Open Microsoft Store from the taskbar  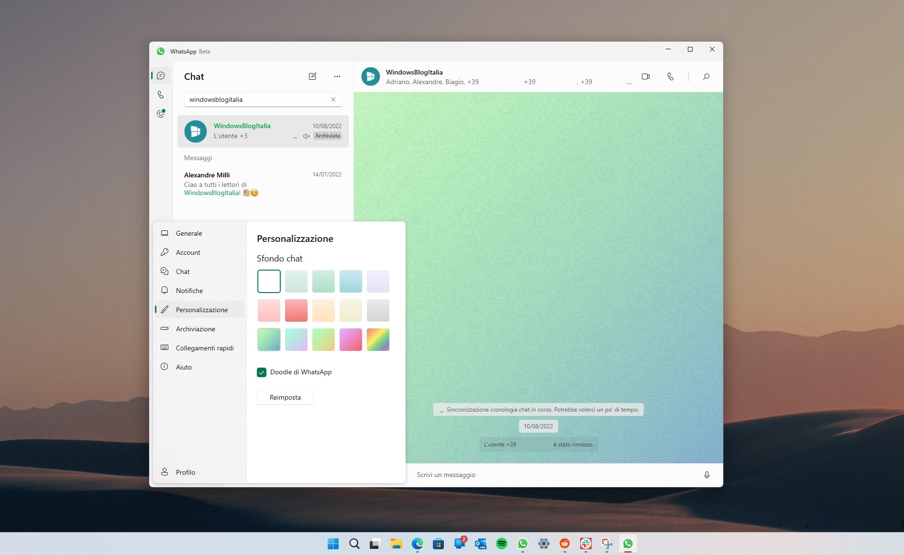tap(439, 544)
